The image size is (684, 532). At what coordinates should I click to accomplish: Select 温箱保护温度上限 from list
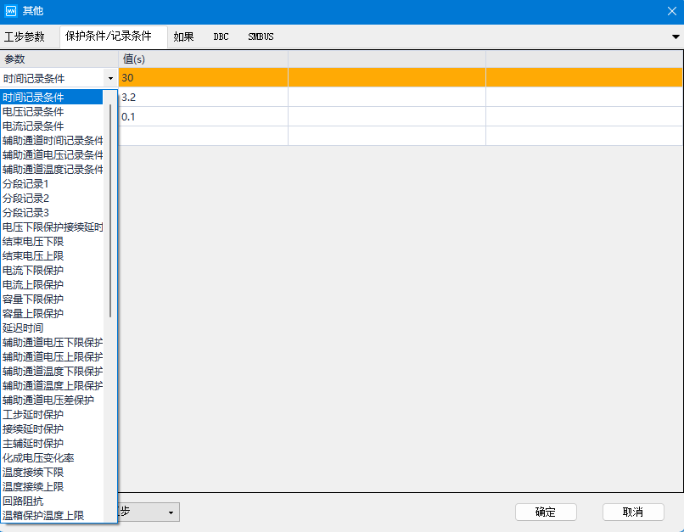click(52, 515)
